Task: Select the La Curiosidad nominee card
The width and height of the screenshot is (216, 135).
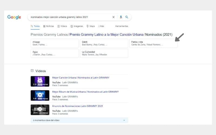Action: coord(104,53)
